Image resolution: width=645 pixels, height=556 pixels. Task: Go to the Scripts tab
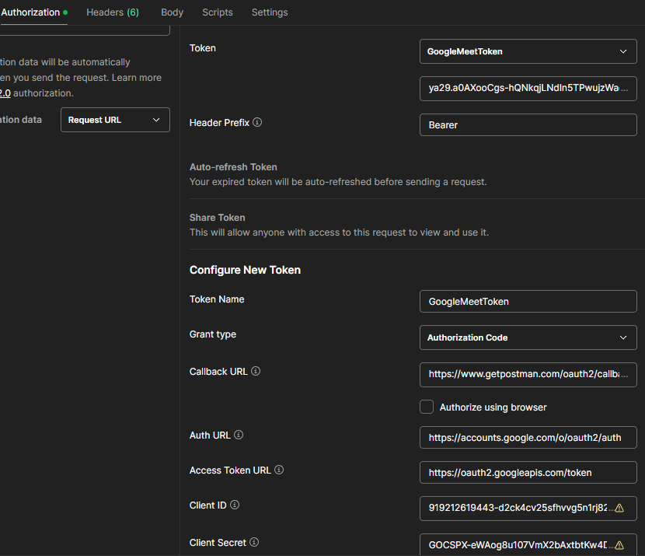click(217, 12)
